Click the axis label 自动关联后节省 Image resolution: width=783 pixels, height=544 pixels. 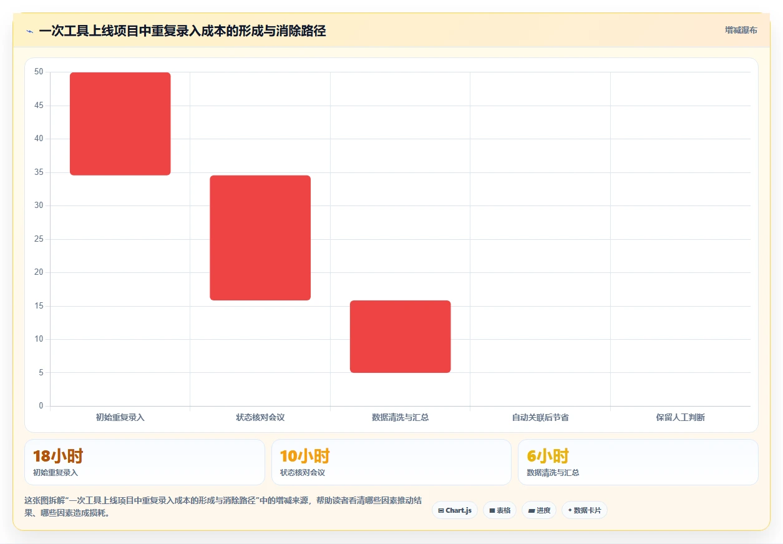540,417
